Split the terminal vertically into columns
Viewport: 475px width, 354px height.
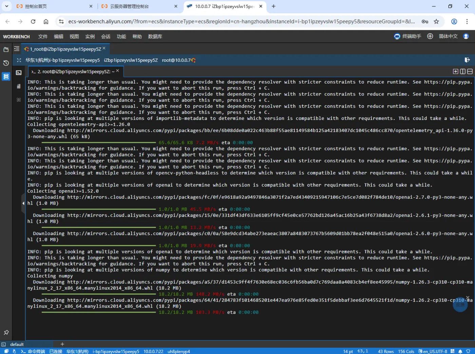coord(463,71)
